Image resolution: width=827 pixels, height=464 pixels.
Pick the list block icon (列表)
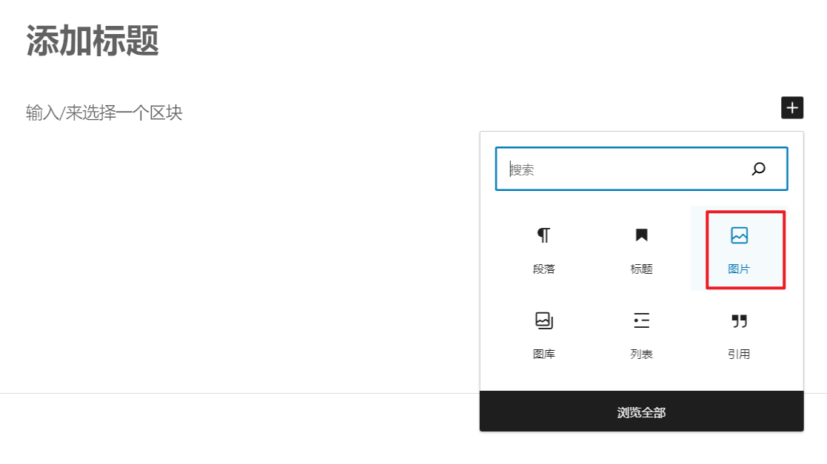641,320
